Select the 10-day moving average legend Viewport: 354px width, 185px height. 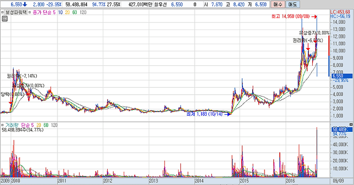[60, 12]
